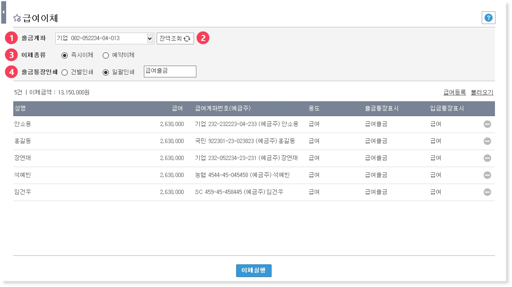Open help with the question mark icon

pos(488,18)
